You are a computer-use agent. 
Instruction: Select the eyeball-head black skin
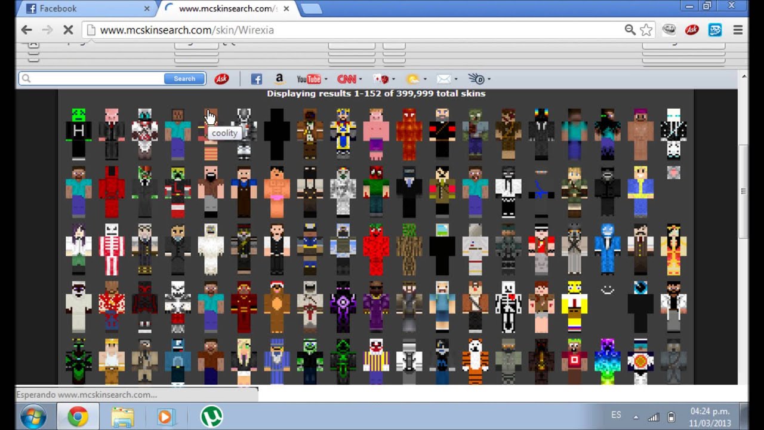click(x=640, y=307)
